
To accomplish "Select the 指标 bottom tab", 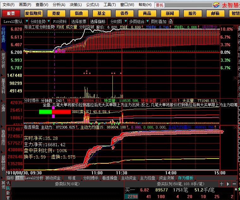I will [x=10, y=178].
